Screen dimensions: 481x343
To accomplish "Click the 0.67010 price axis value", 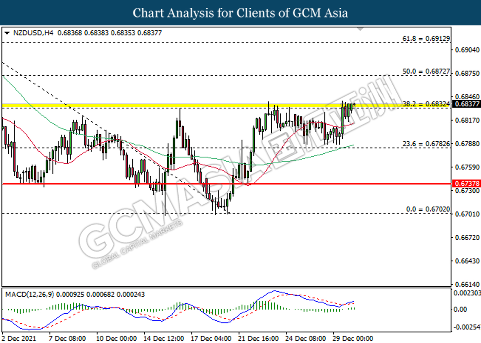I will [x=468, y=214].
